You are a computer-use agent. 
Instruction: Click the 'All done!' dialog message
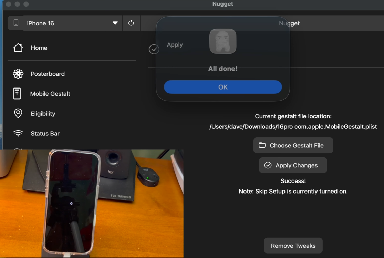tap(223, 69)
